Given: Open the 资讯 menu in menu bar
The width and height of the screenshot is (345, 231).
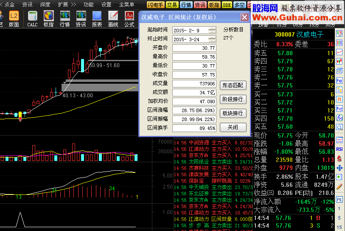Looking at the screenshot, I should [x=27, y=4].
